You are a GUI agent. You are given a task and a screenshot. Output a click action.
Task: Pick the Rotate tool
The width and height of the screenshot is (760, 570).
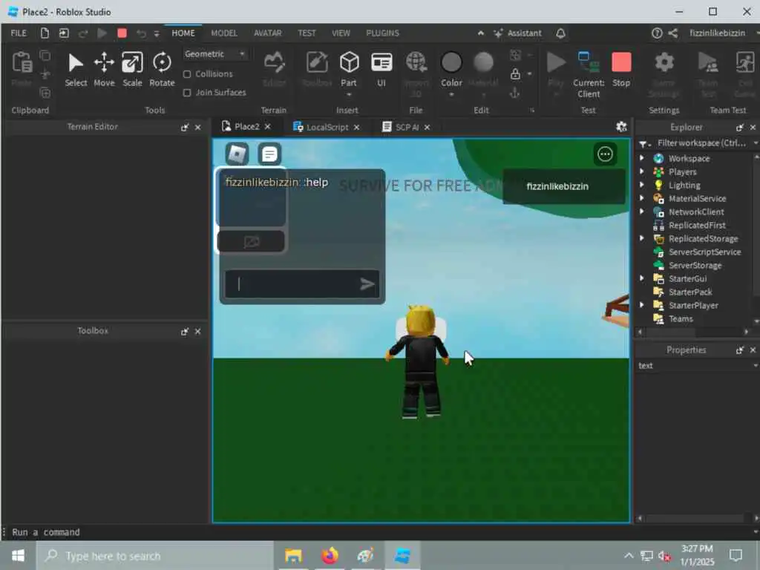coord(162,70)
